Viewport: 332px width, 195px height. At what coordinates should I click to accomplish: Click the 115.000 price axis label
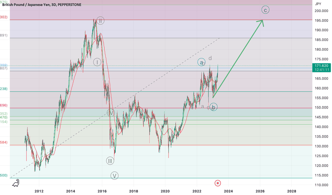[321, 175]
